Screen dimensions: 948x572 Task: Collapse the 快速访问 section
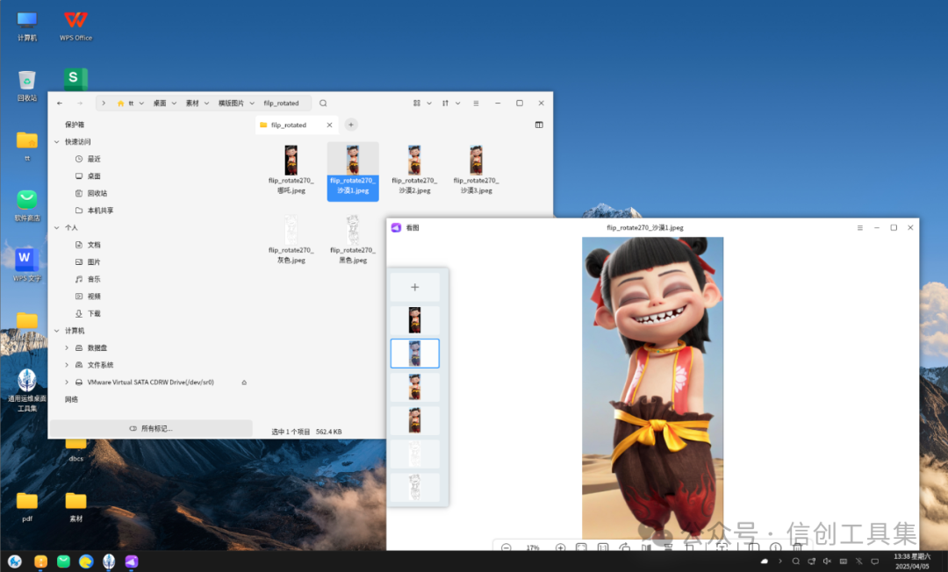coord(57,142)
